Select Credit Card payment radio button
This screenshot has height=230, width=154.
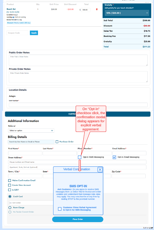(10, 196)
